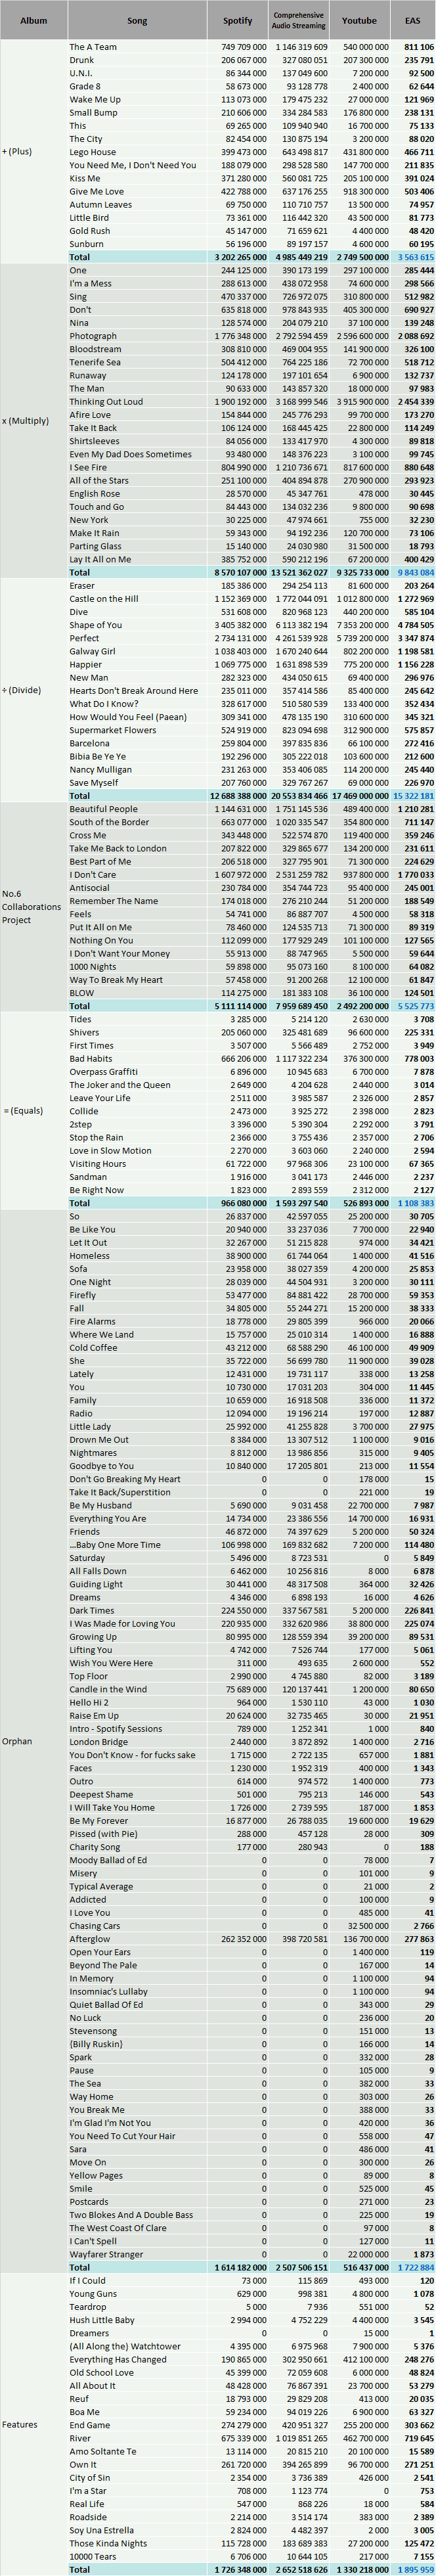Click the song name Castle on the Hill
This screenshot has width=436, height=2576.
(104, 598)
